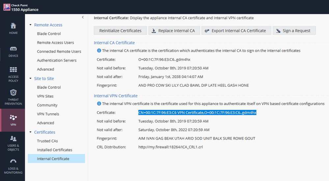Collapse Certificates section arrow
The width and height of the screenshot is (329, 181).
coord(30,132)
